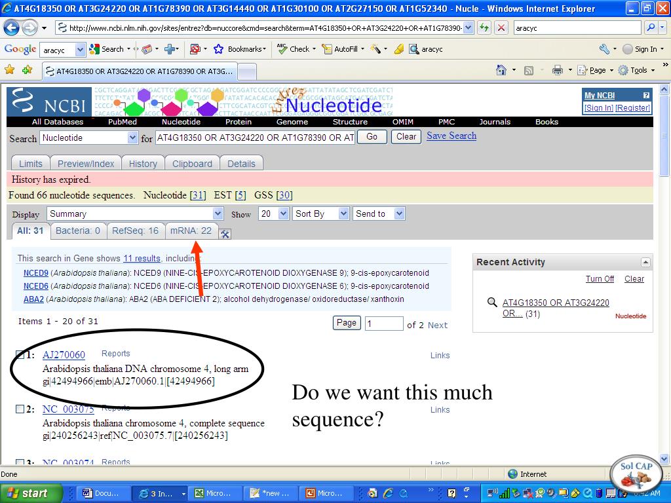Open the *new Notepad++ taskbar button
Image resolution: width=671 pixels, height=503 pixels.
269,493
